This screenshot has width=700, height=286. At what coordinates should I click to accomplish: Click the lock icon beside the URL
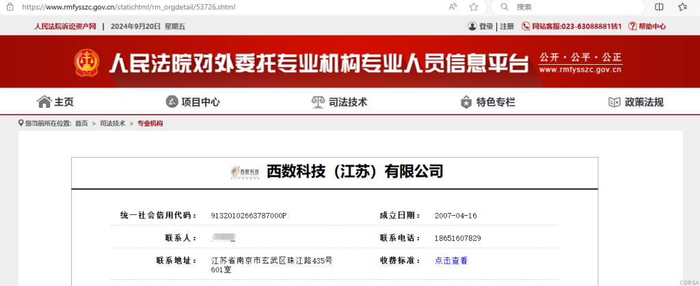tap(10, 7)
